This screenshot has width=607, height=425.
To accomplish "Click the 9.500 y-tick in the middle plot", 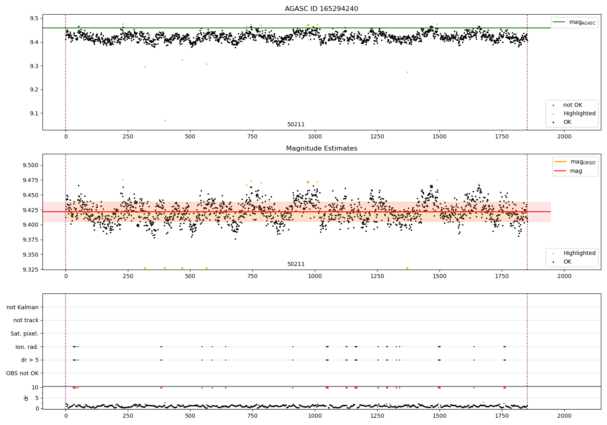I will click(30, 165).
